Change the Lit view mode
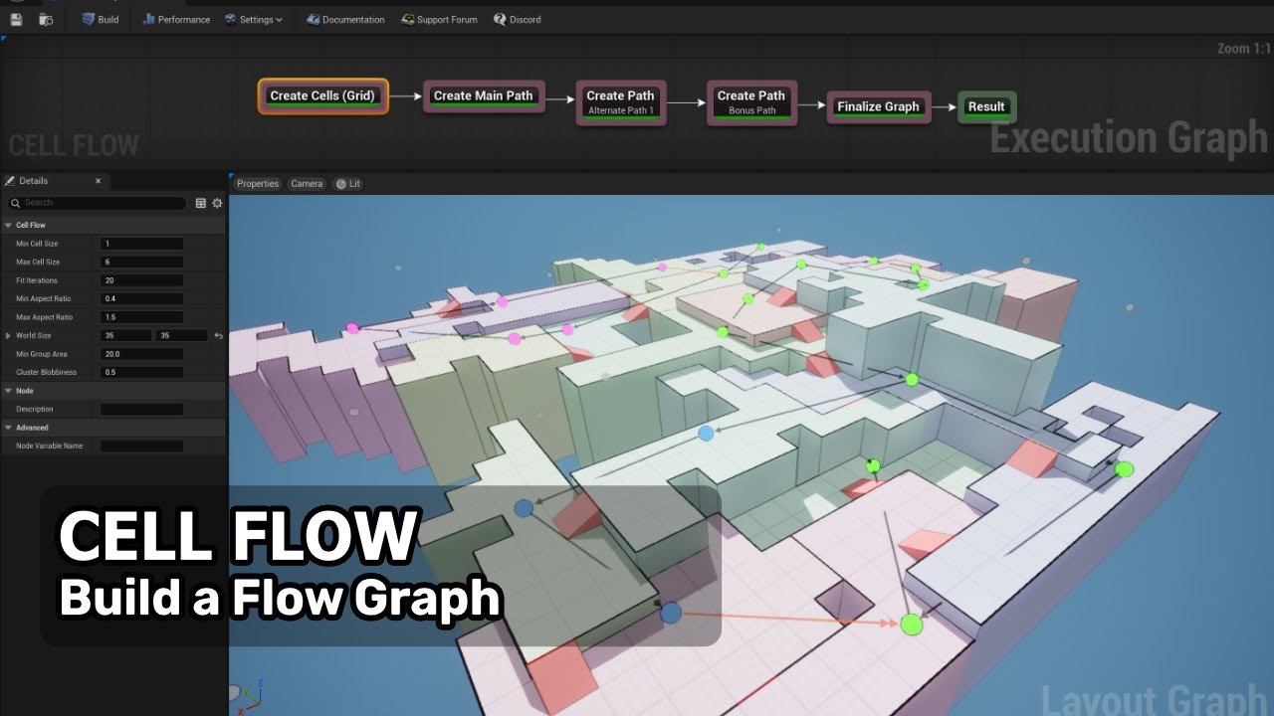 347,184
